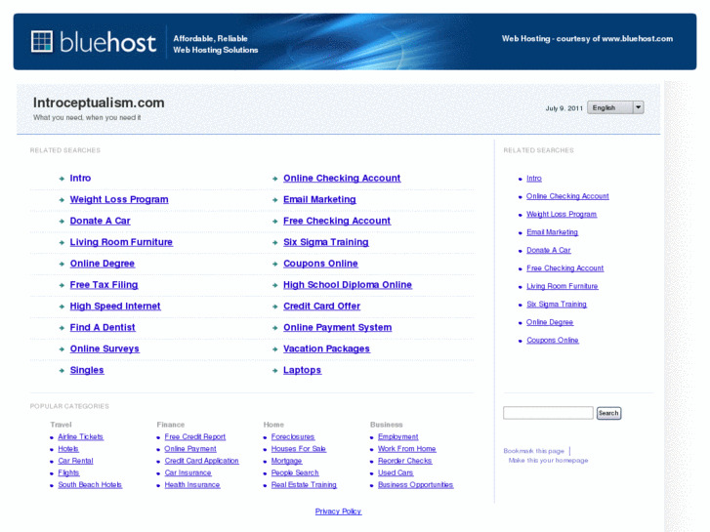Open the Weight Loss Program link in main list
Viewport: 710px width, 532px height.
click(x=119, y=199)
